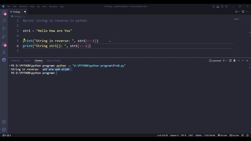This screenshot has height=141, width=251.
Task: Change line ending via CRLF
Action: coord(191,135)
